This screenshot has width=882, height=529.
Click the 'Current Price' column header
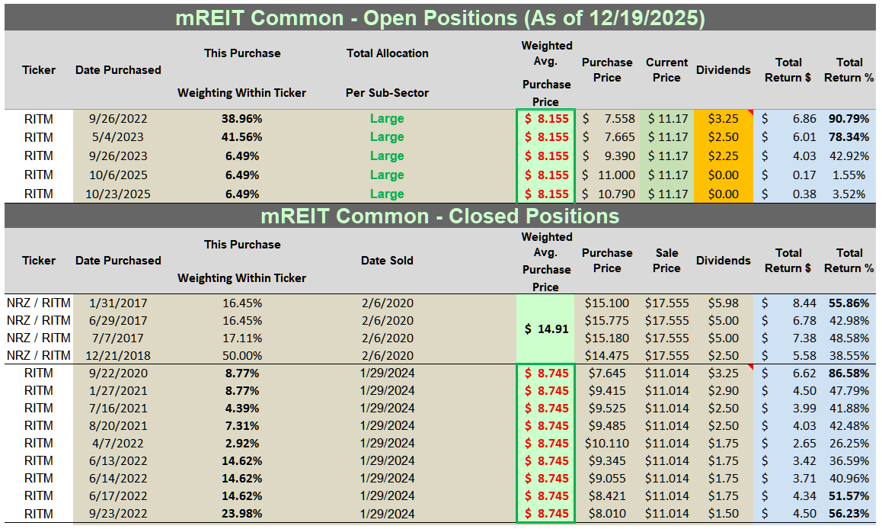[666, 70]
